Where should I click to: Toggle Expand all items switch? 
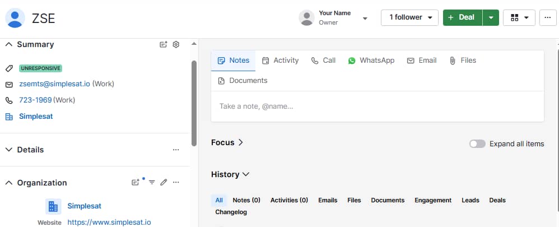(x=477, y=144)
